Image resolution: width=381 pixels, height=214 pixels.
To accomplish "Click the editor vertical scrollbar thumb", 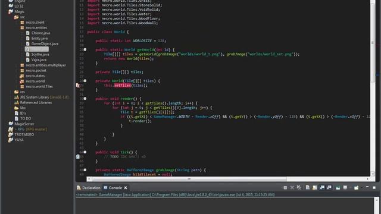I will coord(373,43).
